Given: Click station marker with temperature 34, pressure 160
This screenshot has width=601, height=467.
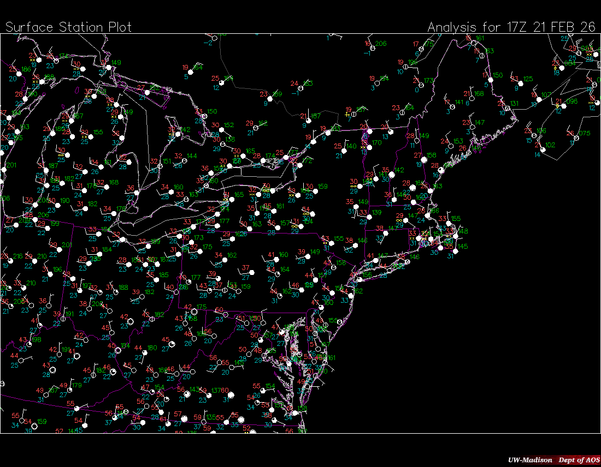Looking at the screenshot, I should [x=170, y=191].
